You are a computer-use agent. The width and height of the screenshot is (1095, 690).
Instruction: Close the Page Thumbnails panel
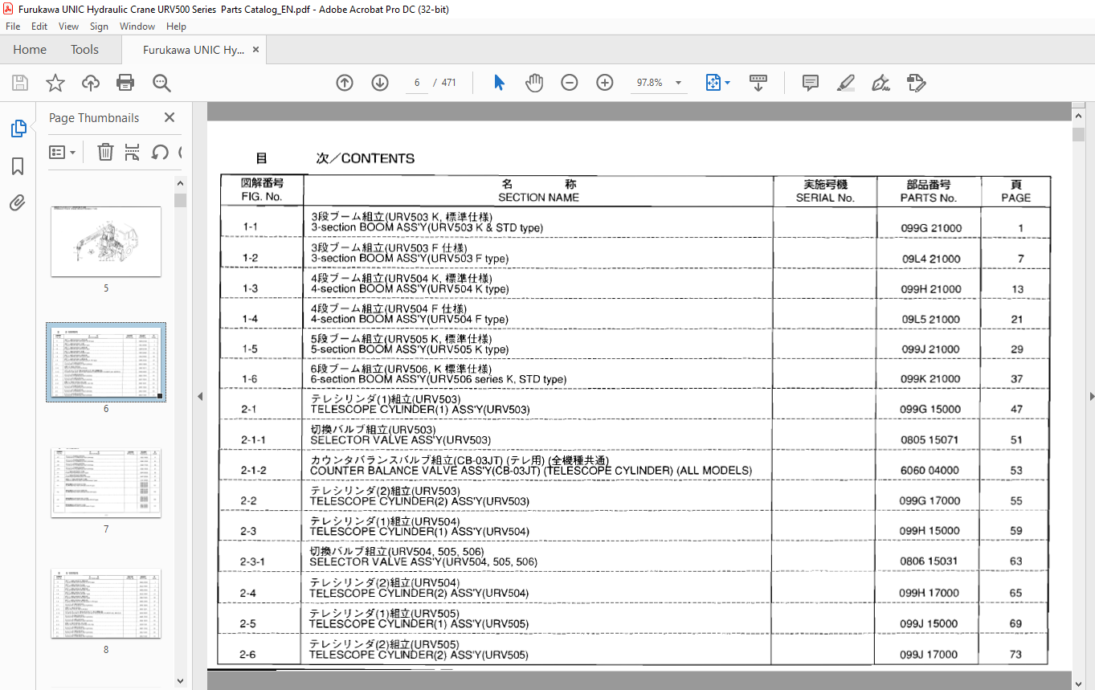point(170,117)
